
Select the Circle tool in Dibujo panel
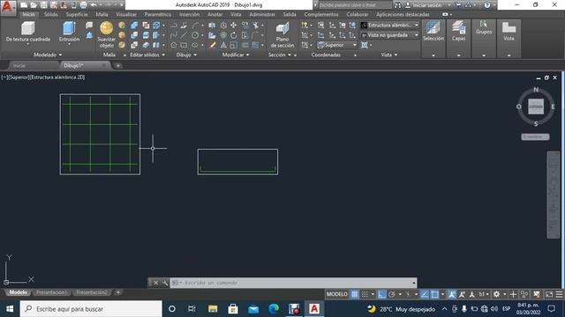click(195, 35)
